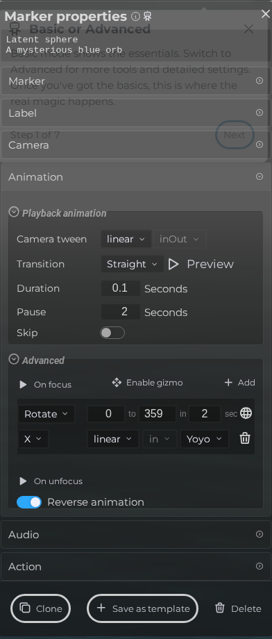Expand the Label section
Screen dimensions: 272x639
135,113
